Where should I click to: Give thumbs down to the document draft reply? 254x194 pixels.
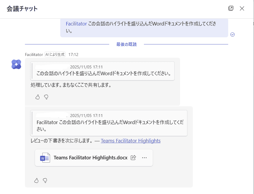point(45,180)
